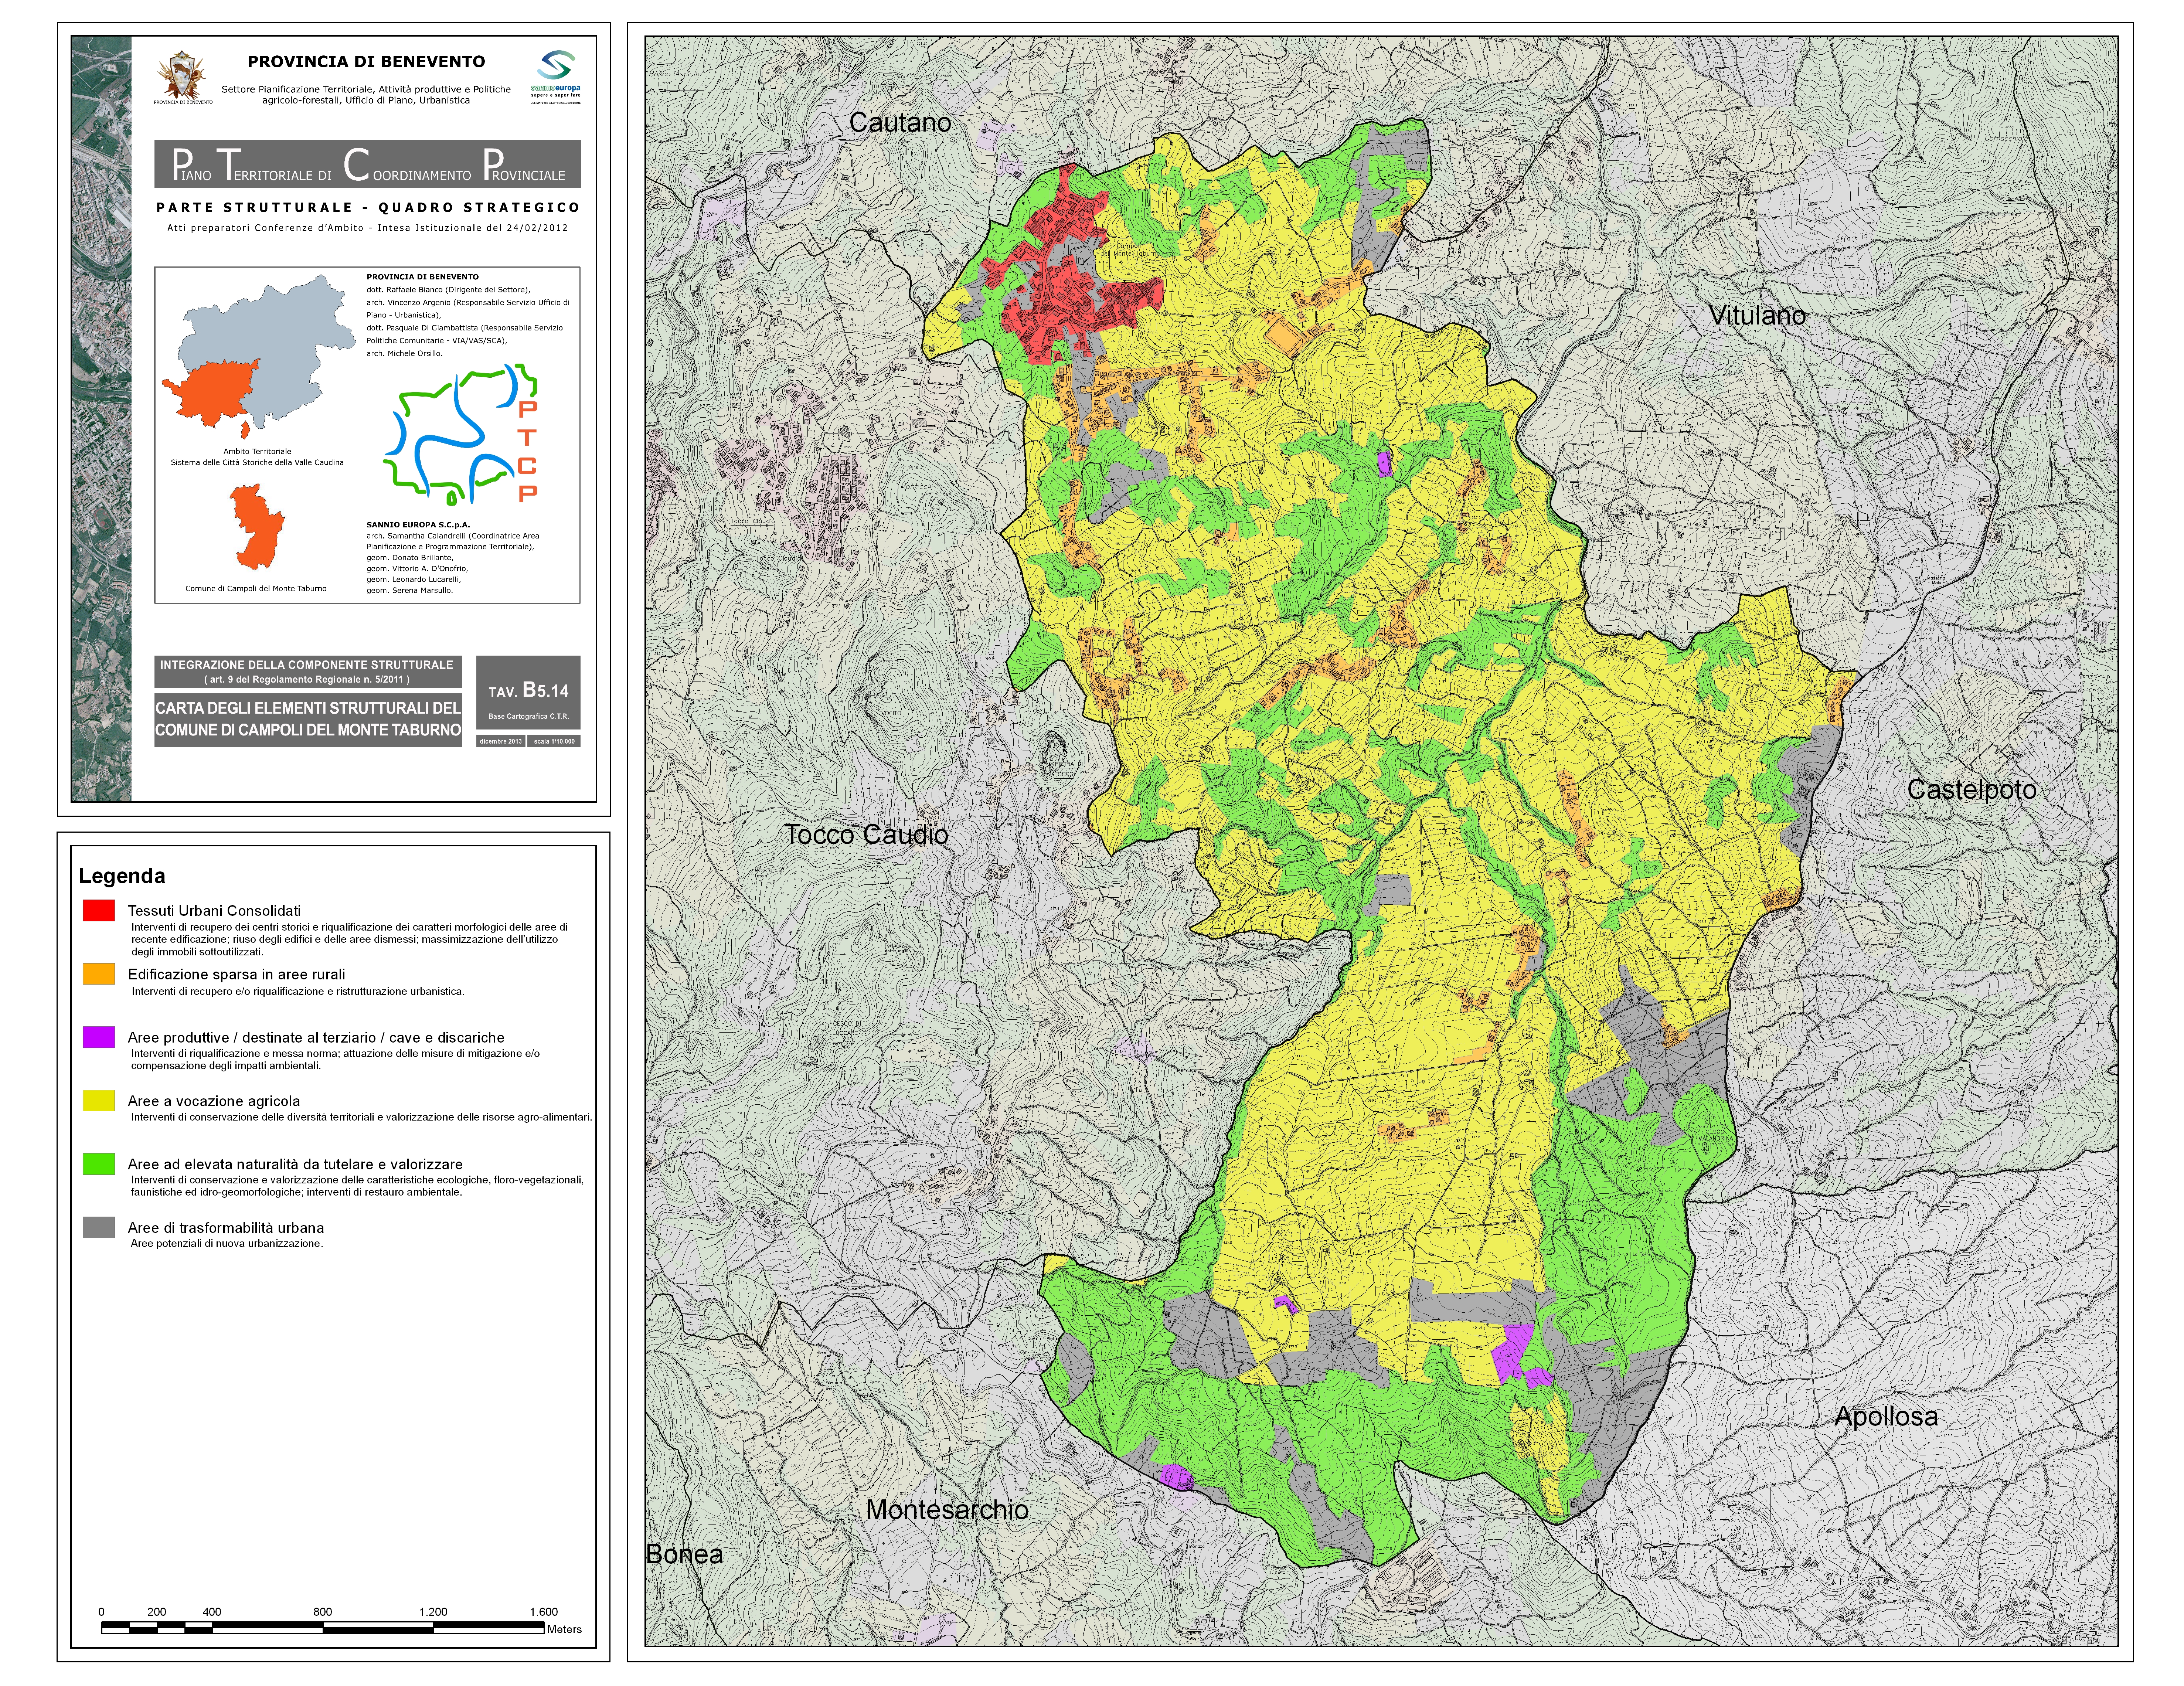The image size is (2184, 1686).
Task: Click 'INTEGRAZIONE DELLA COMPONENTE STRUTTURALE' banner
Action: [307, 671]
